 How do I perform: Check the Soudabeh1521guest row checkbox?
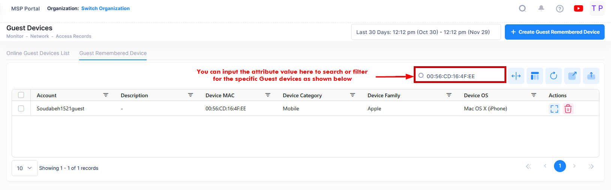point(21,108)
